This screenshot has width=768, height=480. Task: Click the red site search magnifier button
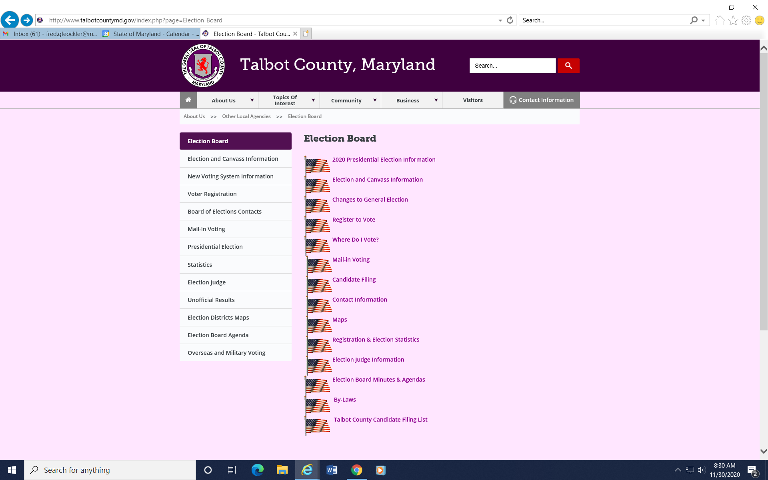(568, 66)
